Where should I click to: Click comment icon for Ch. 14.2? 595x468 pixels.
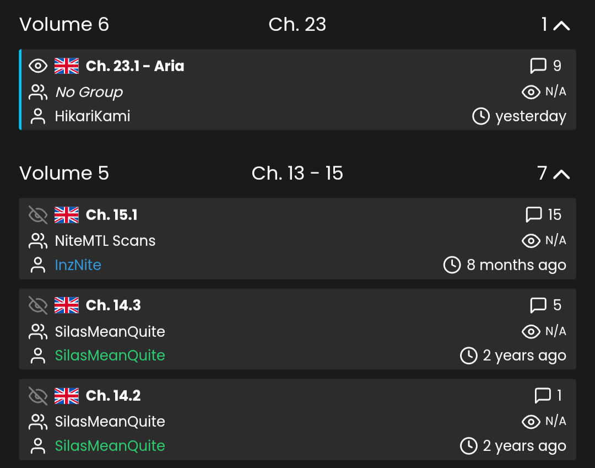tap(543, 396)
